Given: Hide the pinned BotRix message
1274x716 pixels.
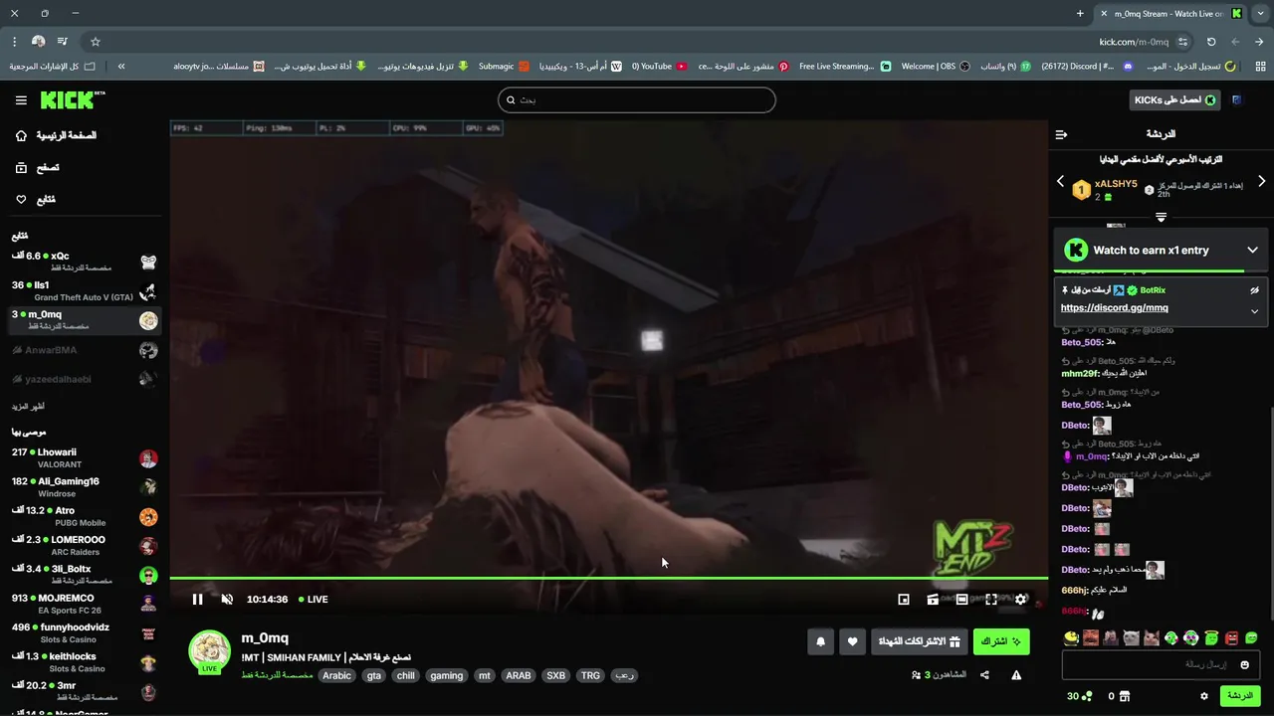Looking at the screenshot, I should coord(1254,290).
